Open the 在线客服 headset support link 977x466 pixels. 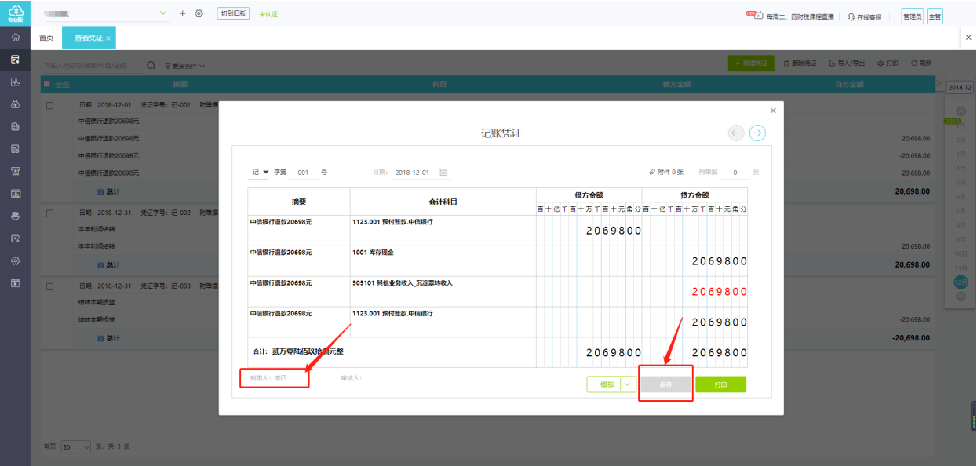pos(865,16)
